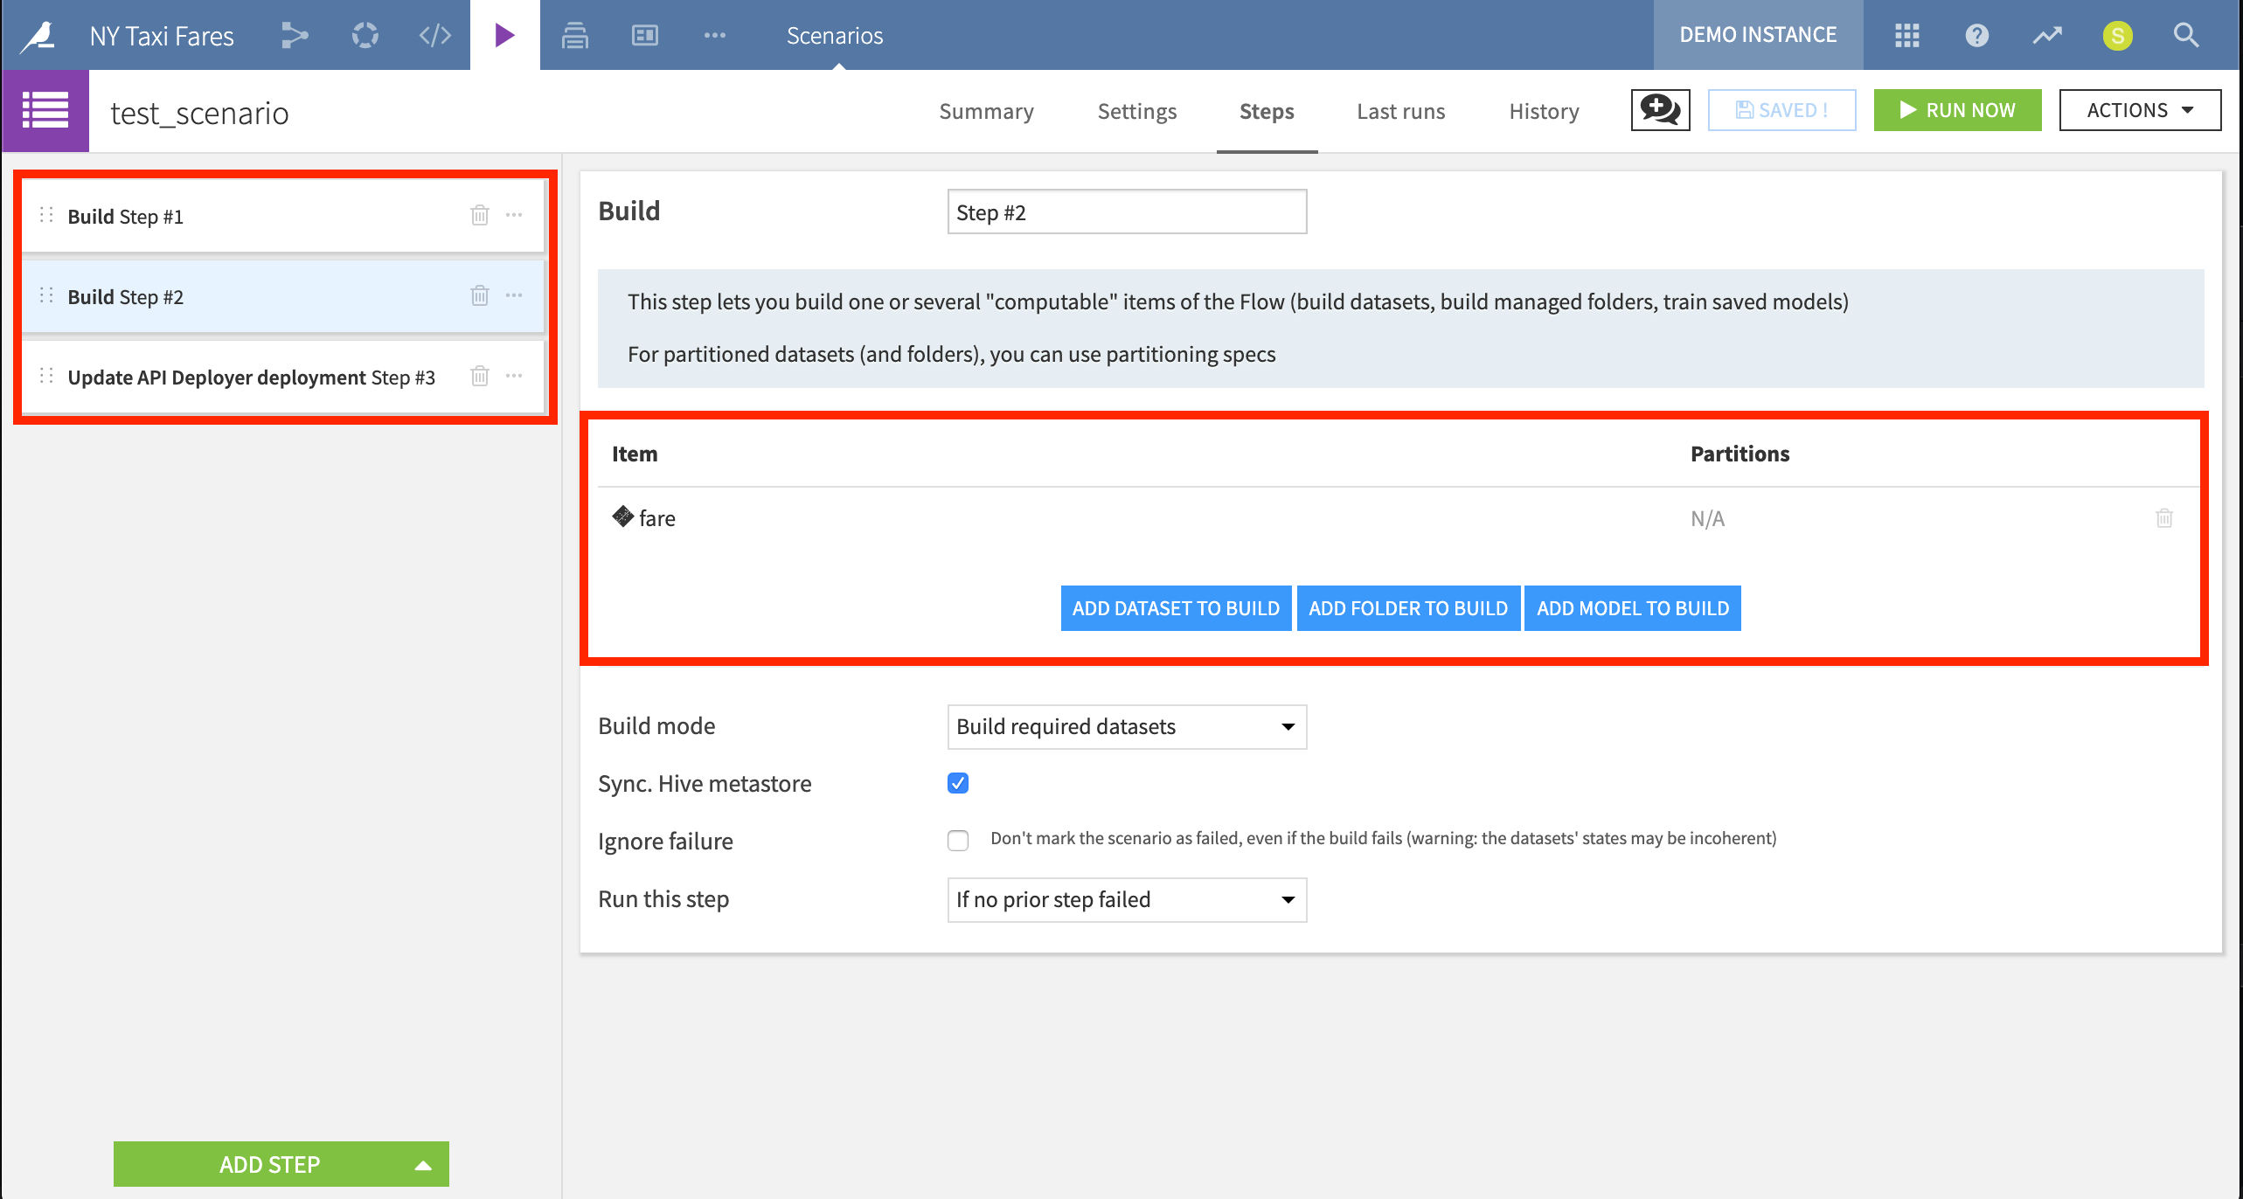Open the code notebooks icon
Image resolution: width=2243 pixels, height=1199 pixels.
point(434,35)
